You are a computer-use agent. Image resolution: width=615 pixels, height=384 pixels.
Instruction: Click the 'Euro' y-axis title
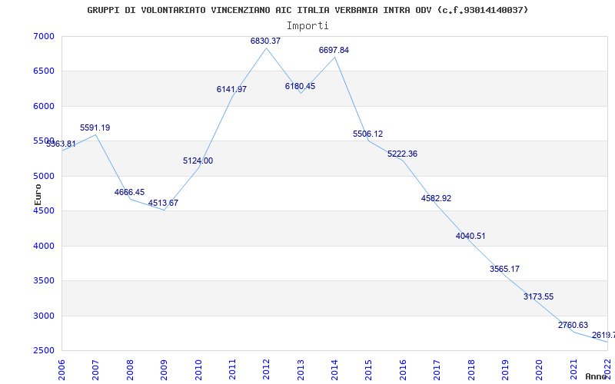[x=38, y=194]
